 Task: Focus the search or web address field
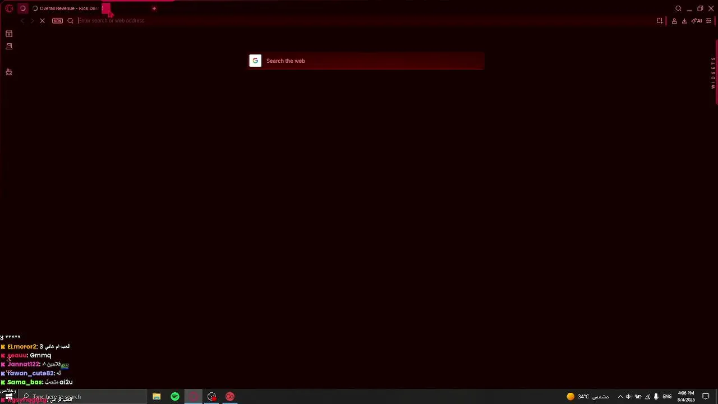(359, 21)
